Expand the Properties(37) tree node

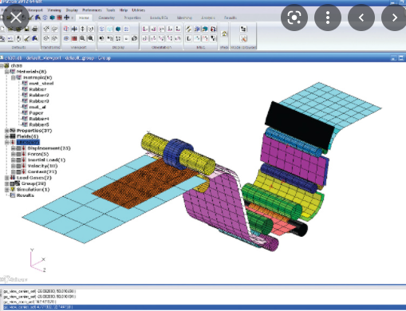pos(6,131)
